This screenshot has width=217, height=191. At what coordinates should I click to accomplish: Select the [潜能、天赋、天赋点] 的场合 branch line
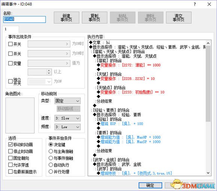[x=118, y=52]
